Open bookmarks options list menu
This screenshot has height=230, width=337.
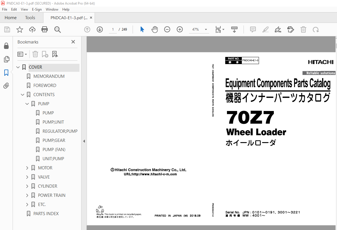pyautogui.click(x=22, y=54)
